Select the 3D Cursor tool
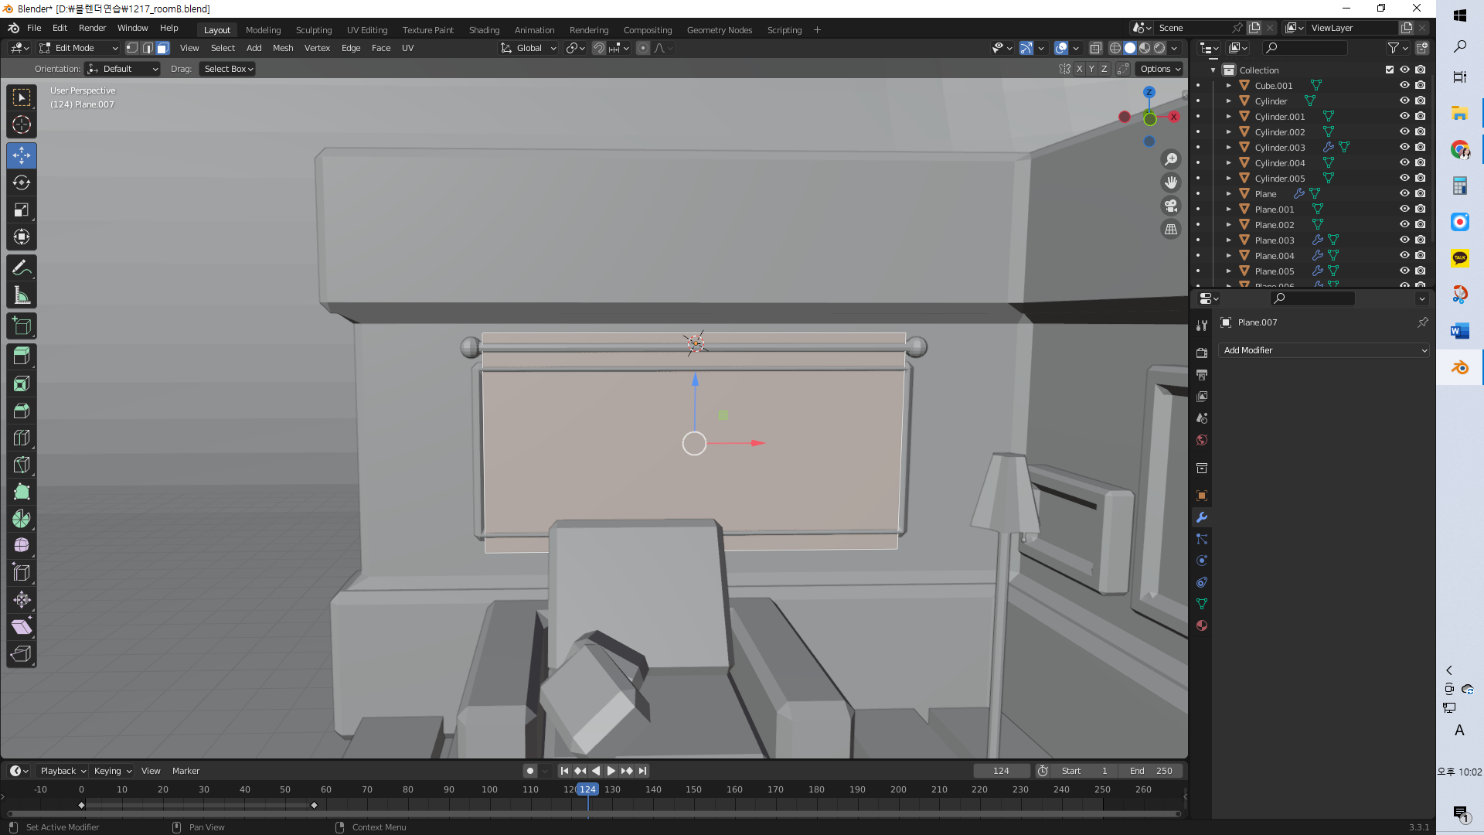This screenshot has width=1484, height=835. click(x=22, y=124)
